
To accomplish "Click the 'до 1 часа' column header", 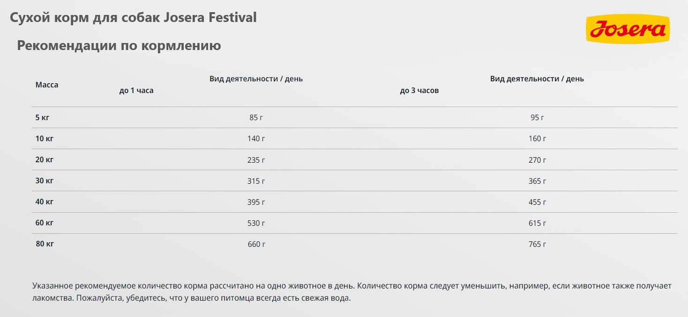I will pyautogui.click(x=136, y=91).
